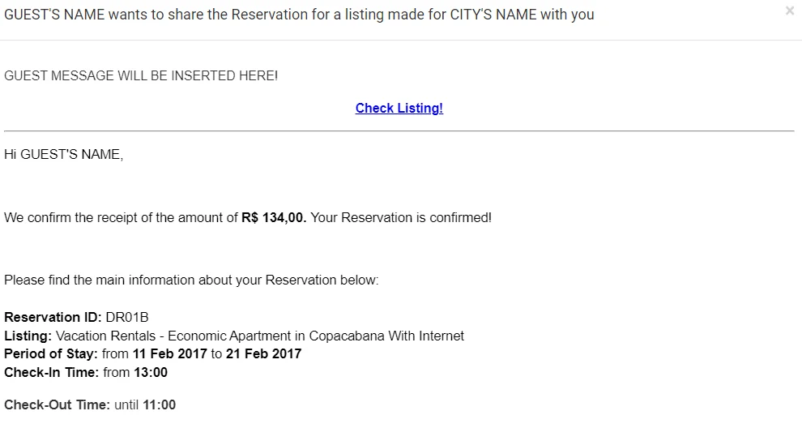Select the 21 Feb 2017 end date
This screenshot has height=428, width=802.
click(264, 353)
